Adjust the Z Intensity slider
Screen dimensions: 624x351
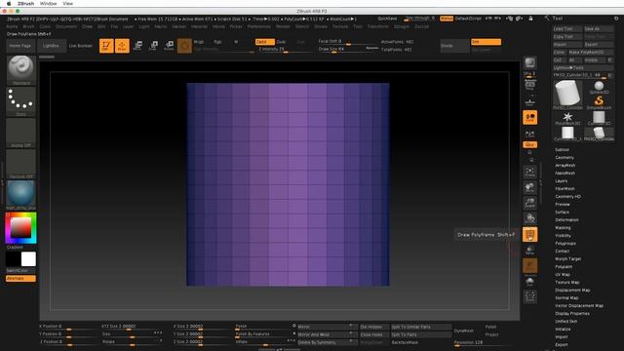pyautogui.click(x=284, y=50)
